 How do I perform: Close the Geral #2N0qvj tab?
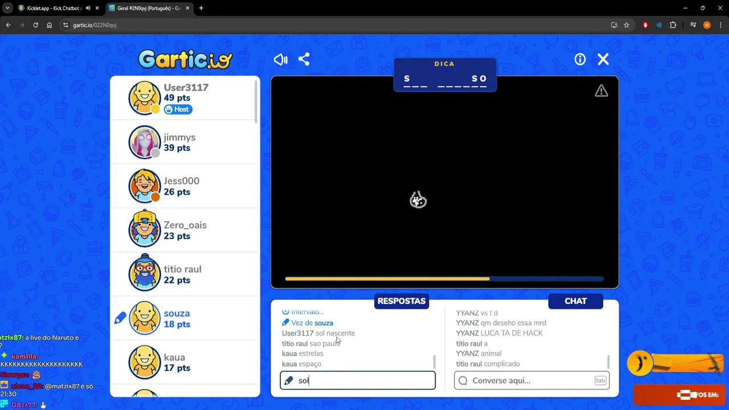click(x=187, y=8)
